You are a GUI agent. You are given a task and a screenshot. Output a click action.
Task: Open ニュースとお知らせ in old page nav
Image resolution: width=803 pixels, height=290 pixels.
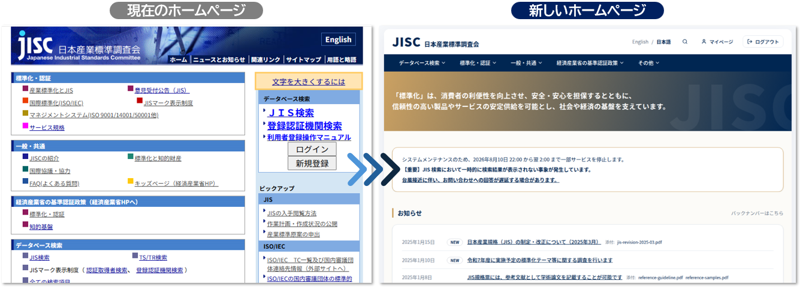point(219,59)
